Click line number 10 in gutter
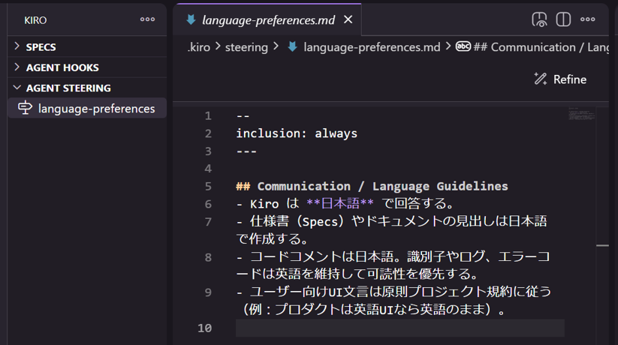This screenshot has width=618, height=345. [x=204, y=328]
